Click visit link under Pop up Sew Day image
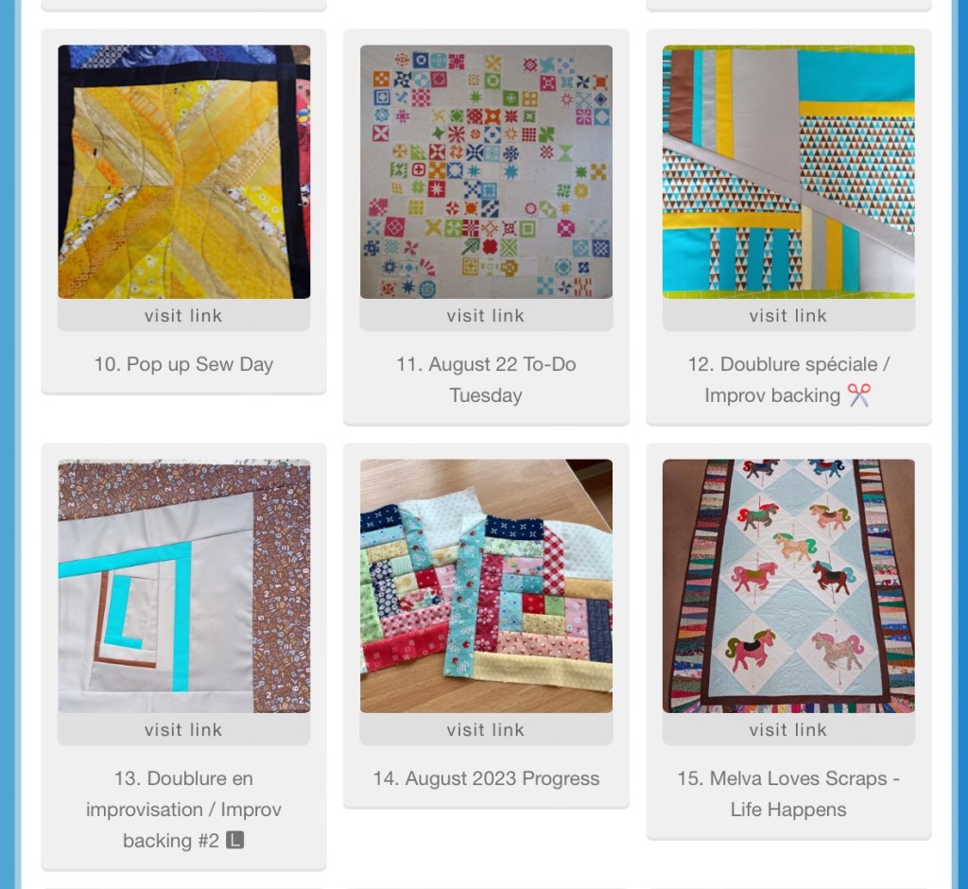This screenshot has height=889, width=968. (x=184, y=315)
